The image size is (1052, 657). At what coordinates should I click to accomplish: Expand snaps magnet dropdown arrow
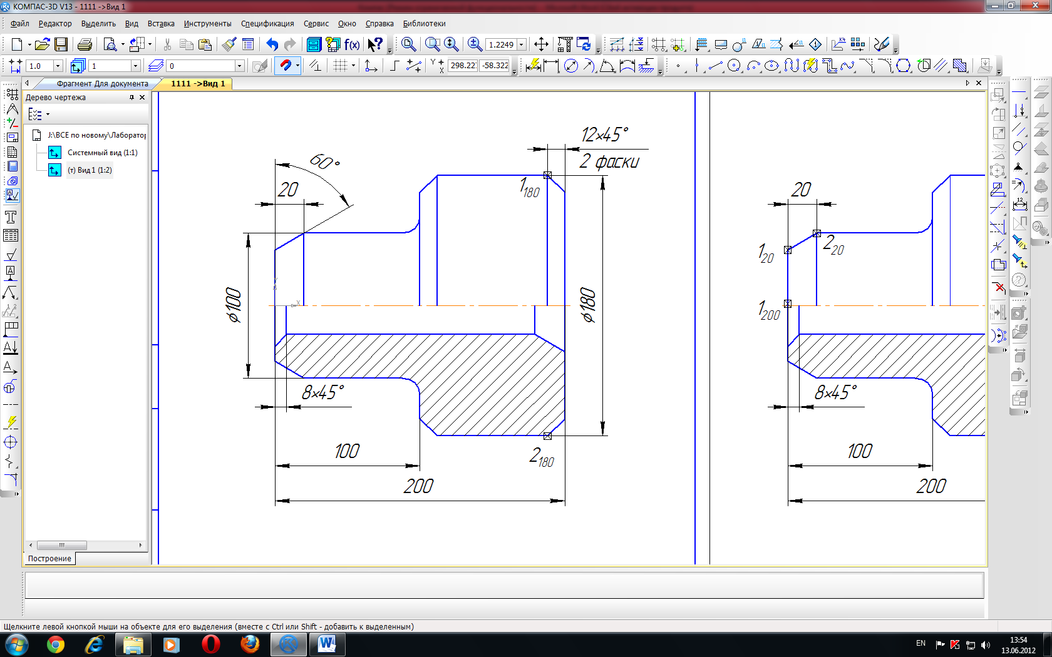297,66
